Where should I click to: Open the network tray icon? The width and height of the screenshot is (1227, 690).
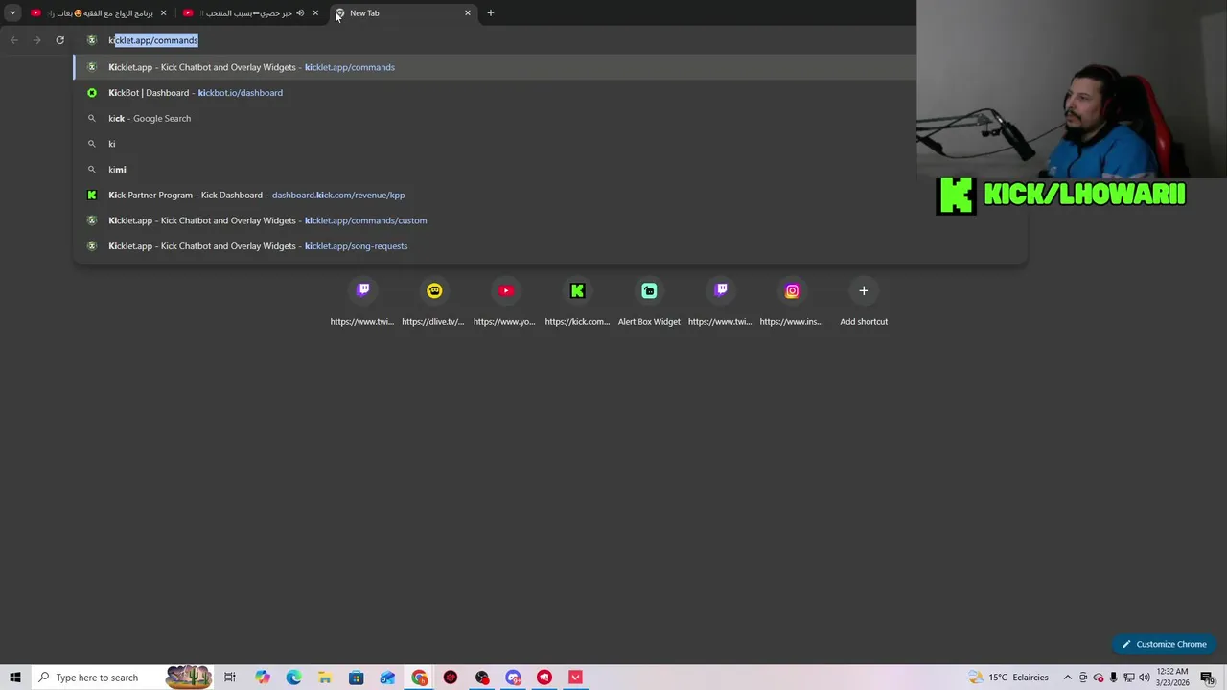tap(1128, 678)
